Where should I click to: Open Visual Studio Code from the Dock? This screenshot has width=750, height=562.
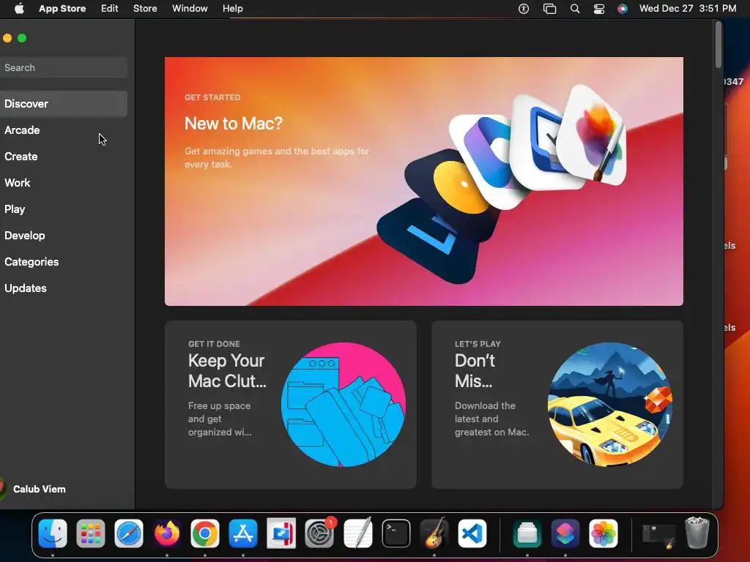tap(472, 533)
